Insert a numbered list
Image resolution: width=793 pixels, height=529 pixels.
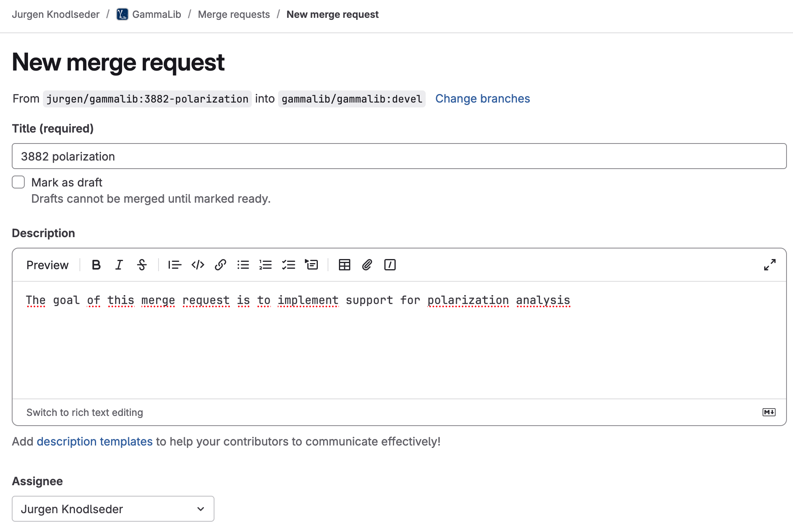(x=266, y=265)
